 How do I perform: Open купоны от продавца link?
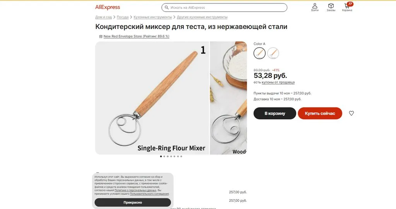pyautogui.click(x=278, y=82)
